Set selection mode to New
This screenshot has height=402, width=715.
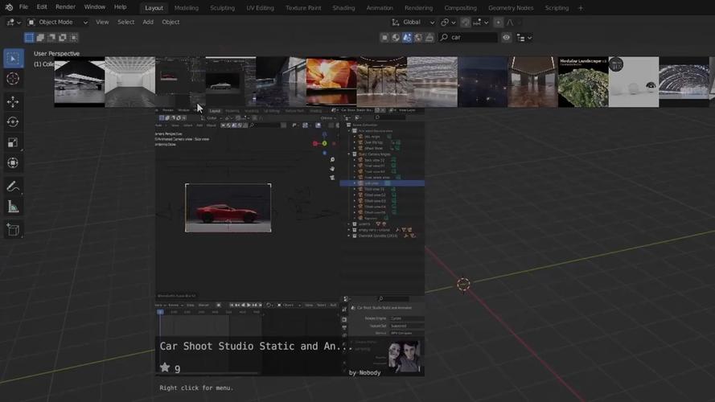[29, 37]
